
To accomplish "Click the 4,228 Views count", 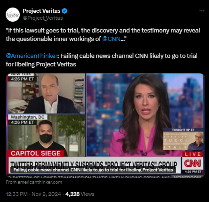I will point(80,194).
